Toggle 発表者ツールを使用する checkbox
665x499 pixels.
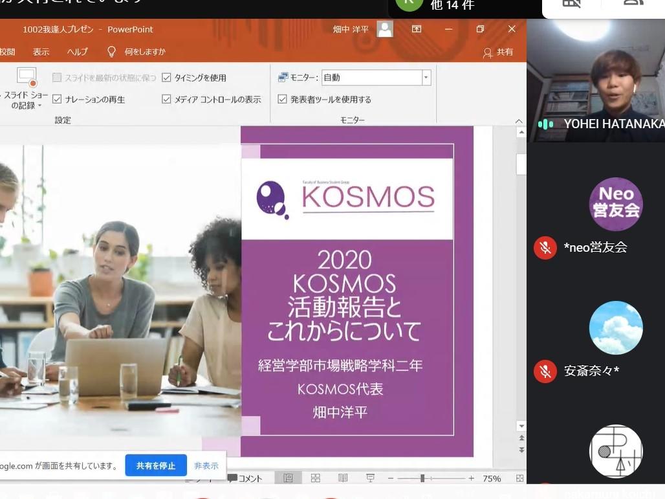[x=282, y=99]
